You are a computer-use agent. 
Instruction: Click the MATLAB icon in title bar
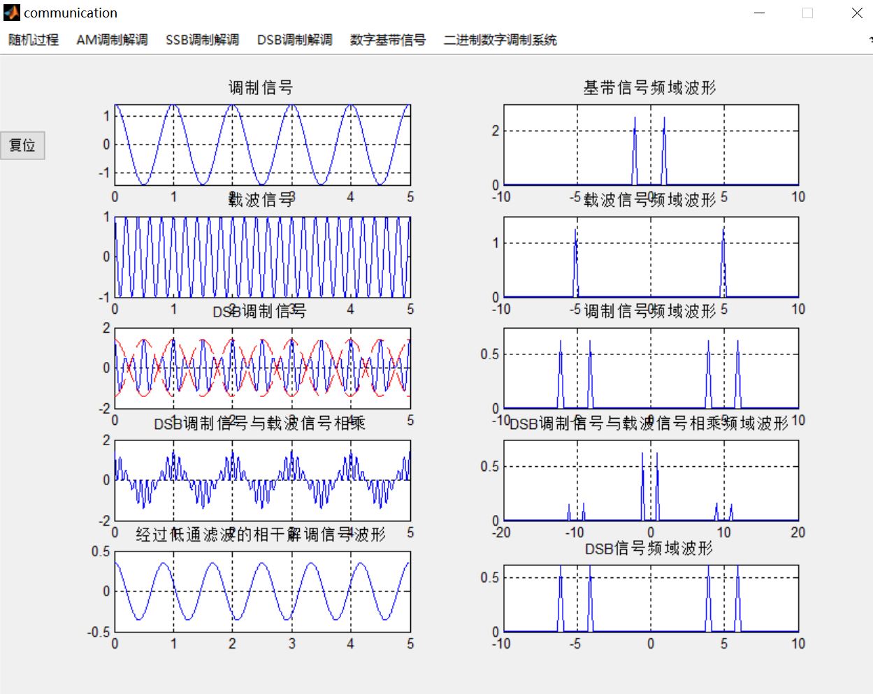[x=12, y=13]
